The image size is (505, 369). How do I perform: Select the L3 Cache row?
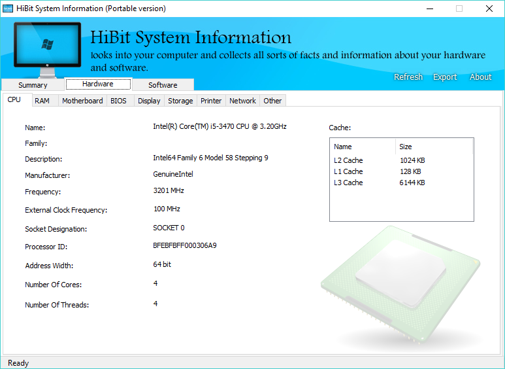(x=402, y=183)
